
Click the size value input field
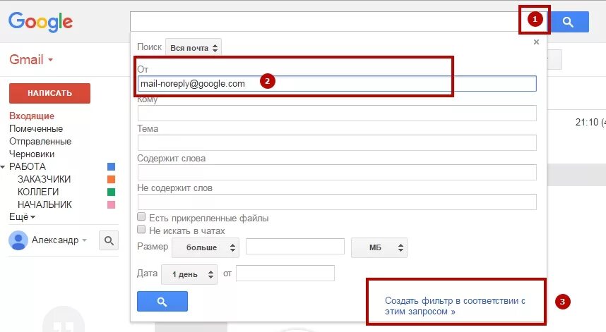tap(295, 247)
